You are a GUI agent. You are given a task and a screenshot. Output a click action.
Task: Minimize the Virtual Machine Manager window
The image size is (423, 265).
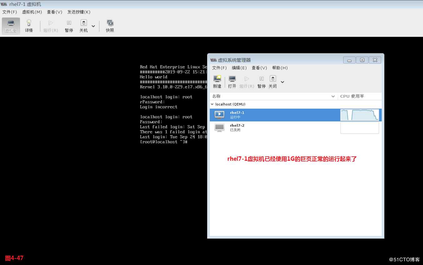[349, 60]
